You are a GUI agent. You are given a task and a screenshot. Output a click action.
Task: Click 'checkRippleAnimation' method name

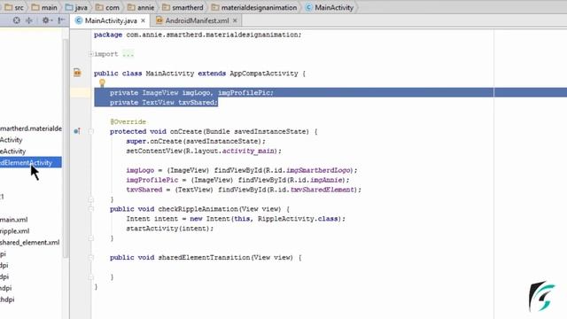[x=198, y=209]
